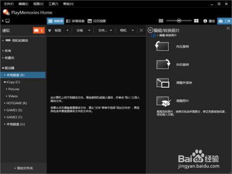Click Add Folder (添加文件夹) at sidebar bottom

coord(24,168)
